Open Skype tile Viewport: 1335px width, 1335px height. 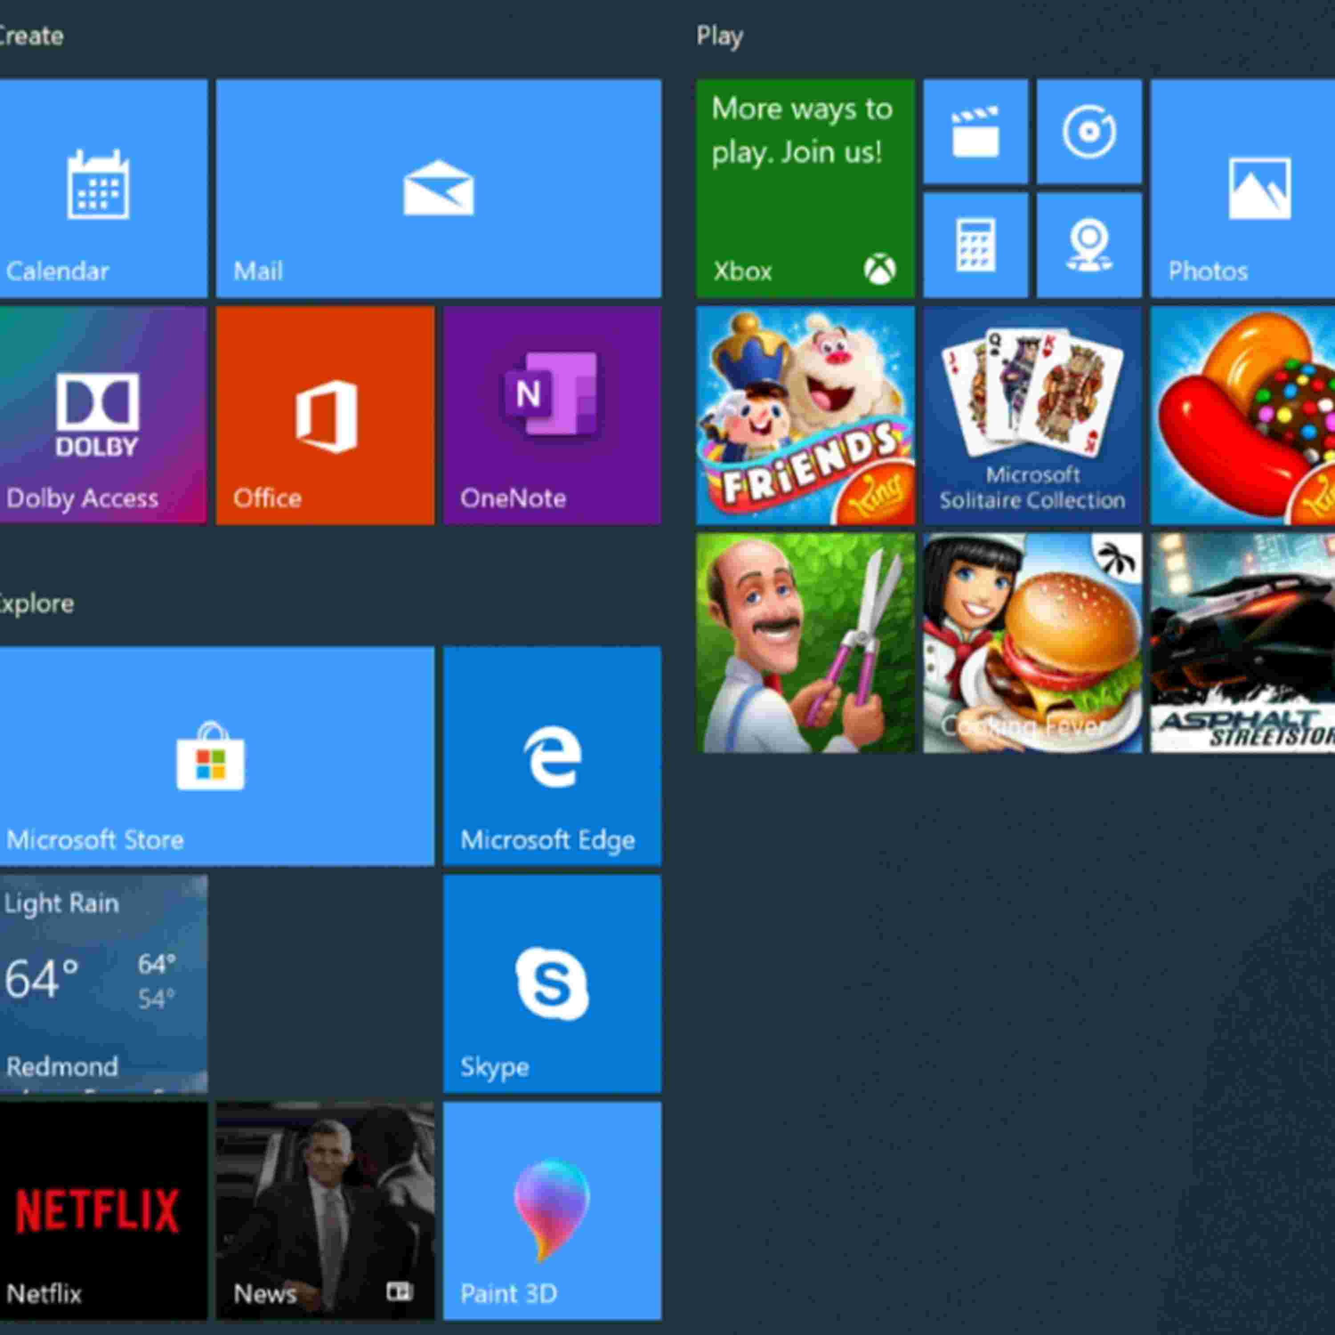(x=551, y=983)
